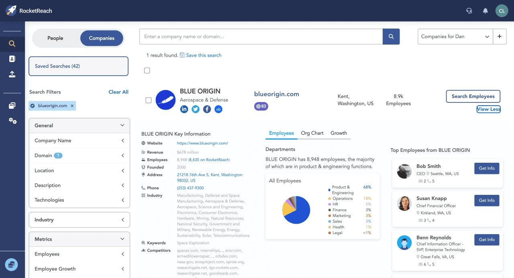The width and height of the screenshot is (514, 278).
Task: Expand the Location filter
Action: click(79, 170)
